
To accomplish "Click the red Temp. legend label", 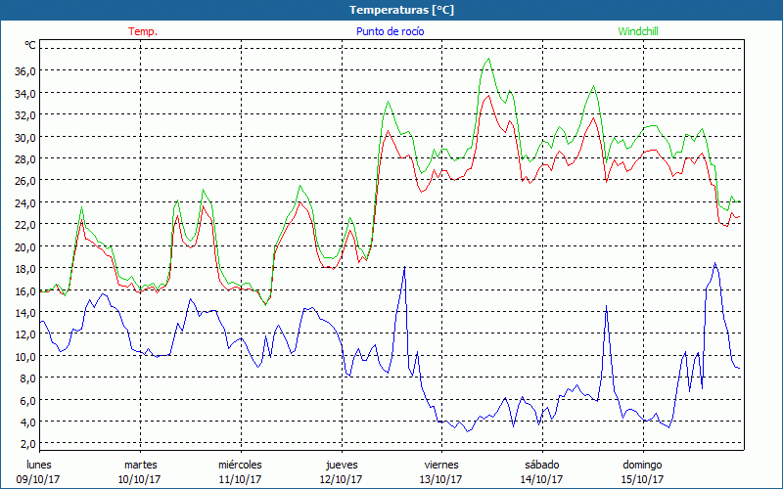I will (143, 31).
